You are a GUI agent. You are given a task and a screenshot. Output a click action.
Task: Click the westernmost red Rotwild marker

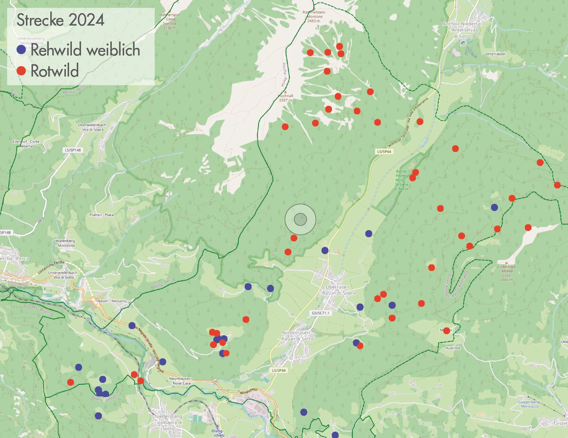[x=71, y=382]
